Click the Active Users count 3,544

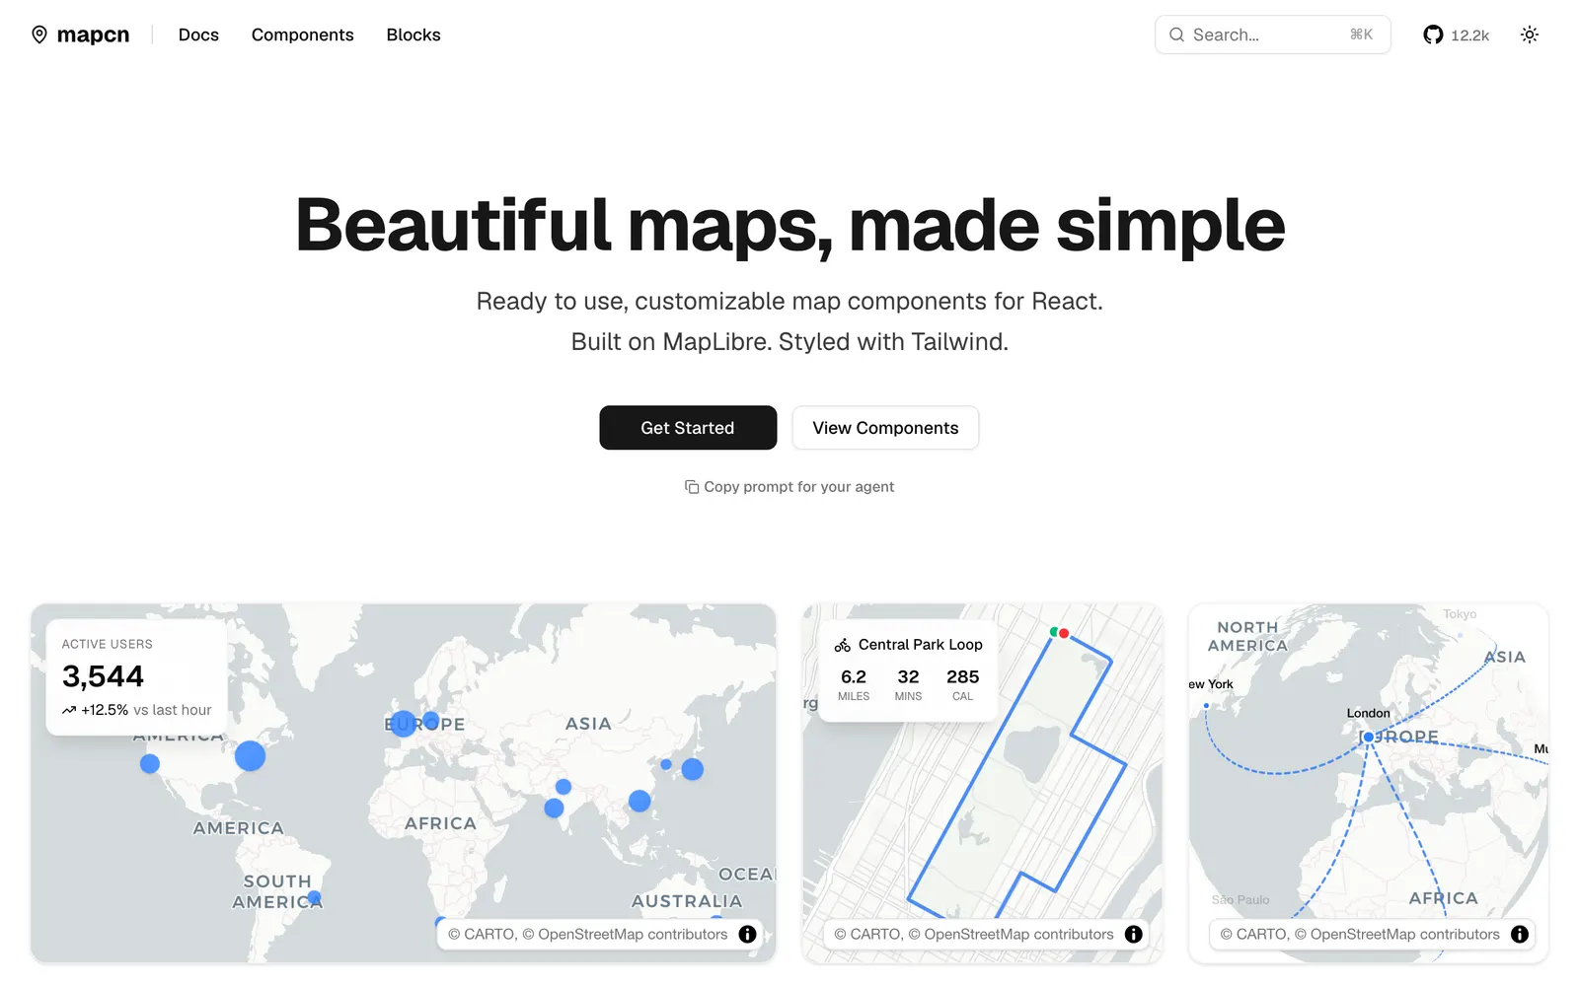103,676
